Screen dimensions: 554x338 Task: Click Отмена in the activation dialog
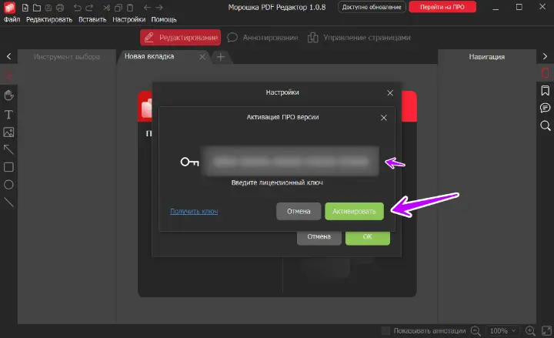point(299,212)
